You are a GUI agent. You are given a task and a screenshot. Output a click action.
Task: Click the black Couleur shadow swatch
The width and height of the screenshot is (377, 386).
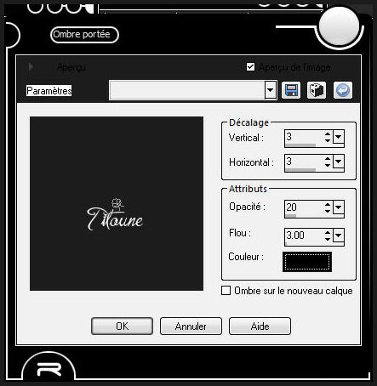307,262
